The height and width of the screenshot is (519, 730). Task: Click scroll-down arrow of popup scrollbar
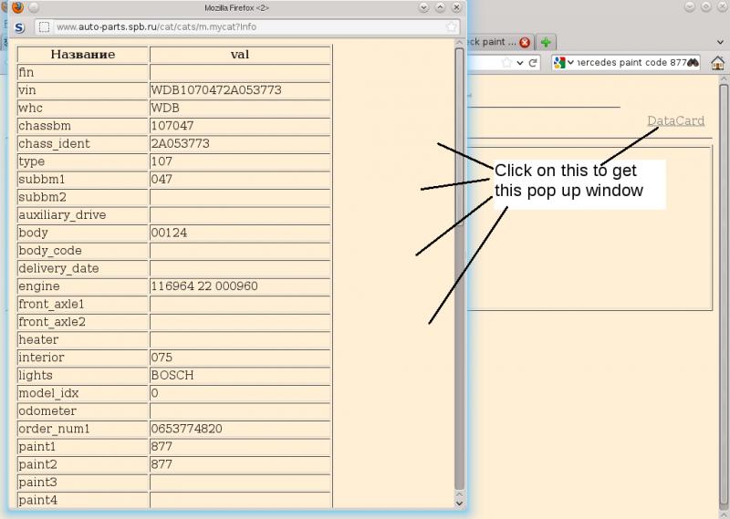[459, 502]
